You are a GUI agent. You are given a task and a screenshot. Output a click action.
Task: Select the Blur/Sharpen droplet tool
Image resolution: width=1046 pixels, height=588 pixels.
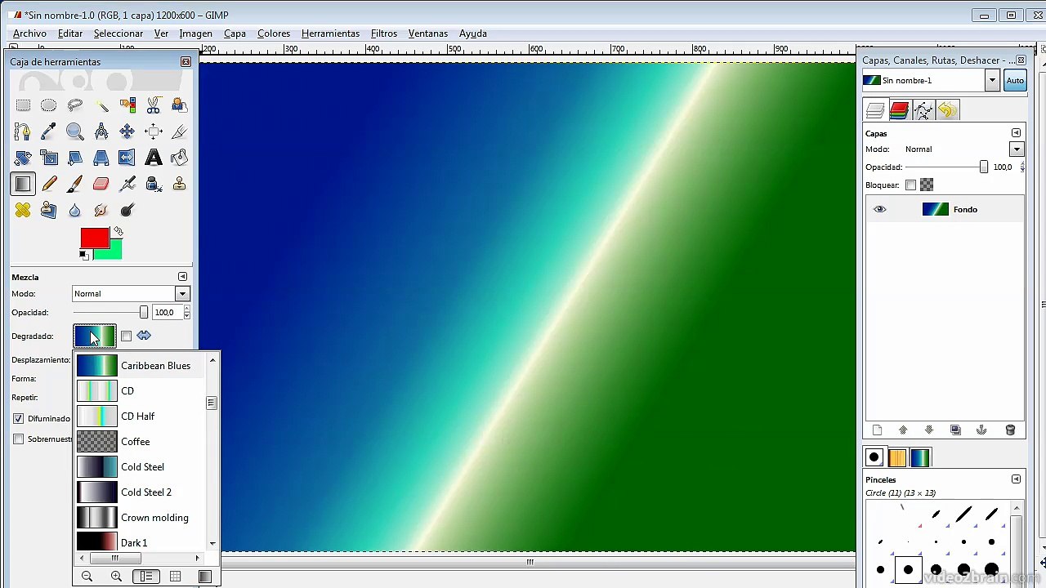[75, 210]
